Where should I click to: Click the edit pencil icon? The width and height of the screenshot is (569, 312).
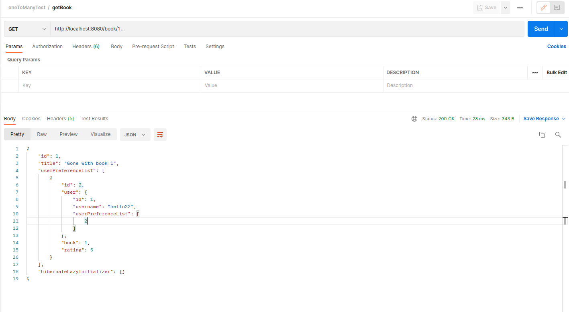tap(544, 8)
